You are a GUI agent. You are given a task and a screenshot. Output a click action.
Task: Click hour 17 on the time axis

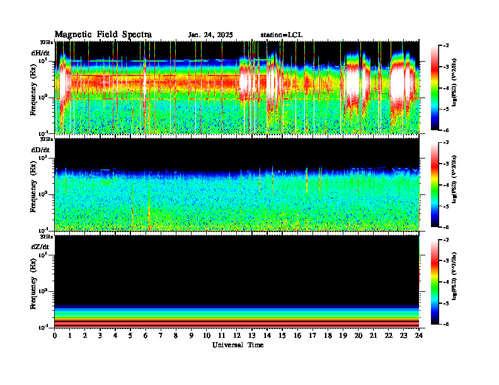point(313,335)
